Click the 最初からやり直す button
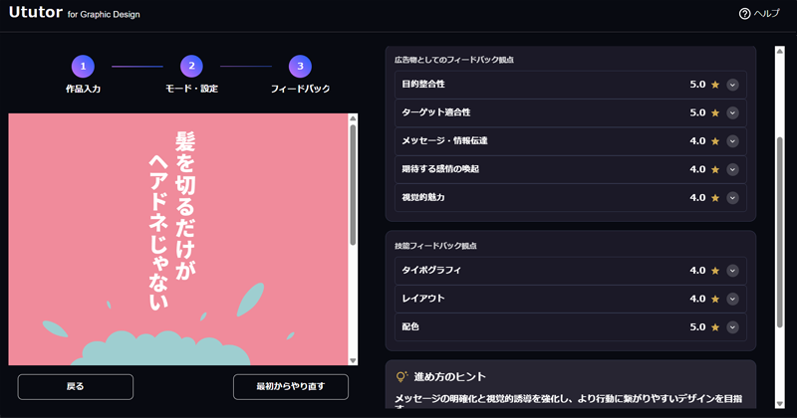The height and width of the screenshot is (418, 797). (290, 386)
